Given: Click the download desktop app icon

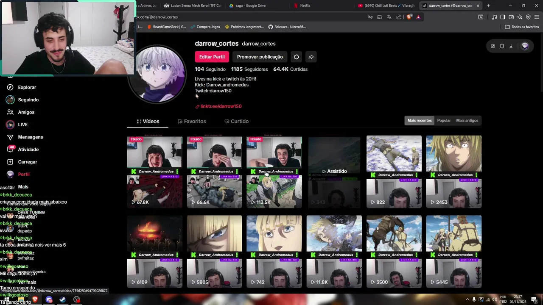Looking at the screenshot, I should click(x=511, y=46).
